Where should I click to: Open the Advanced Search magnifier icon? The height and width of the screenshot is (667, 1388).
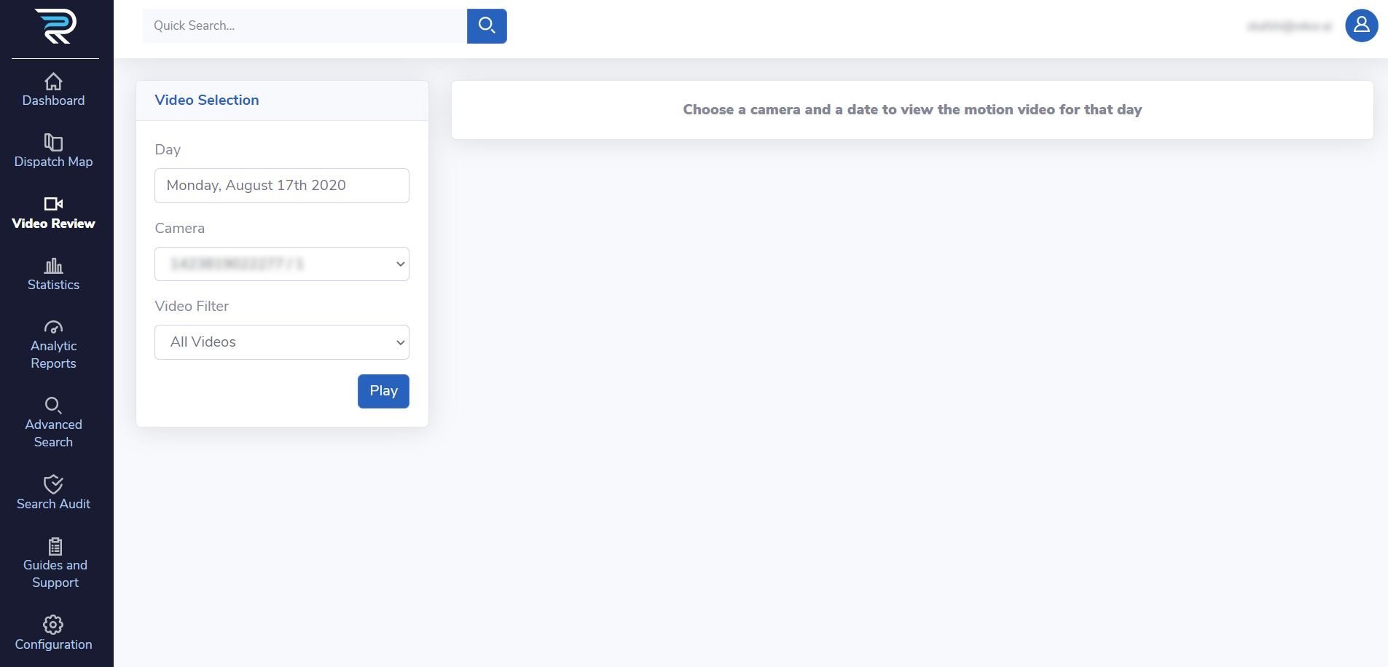tap(53, 405)
